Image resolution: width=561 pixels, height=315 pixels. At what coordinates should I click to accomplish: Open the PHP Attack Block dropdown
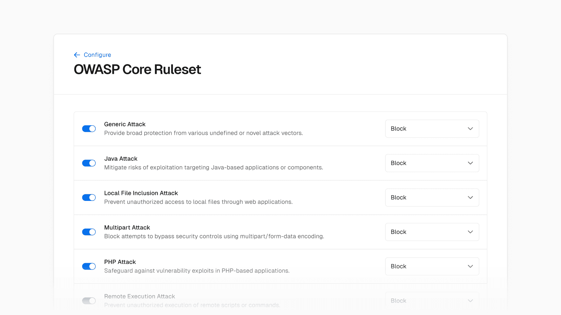coord(432,266)
